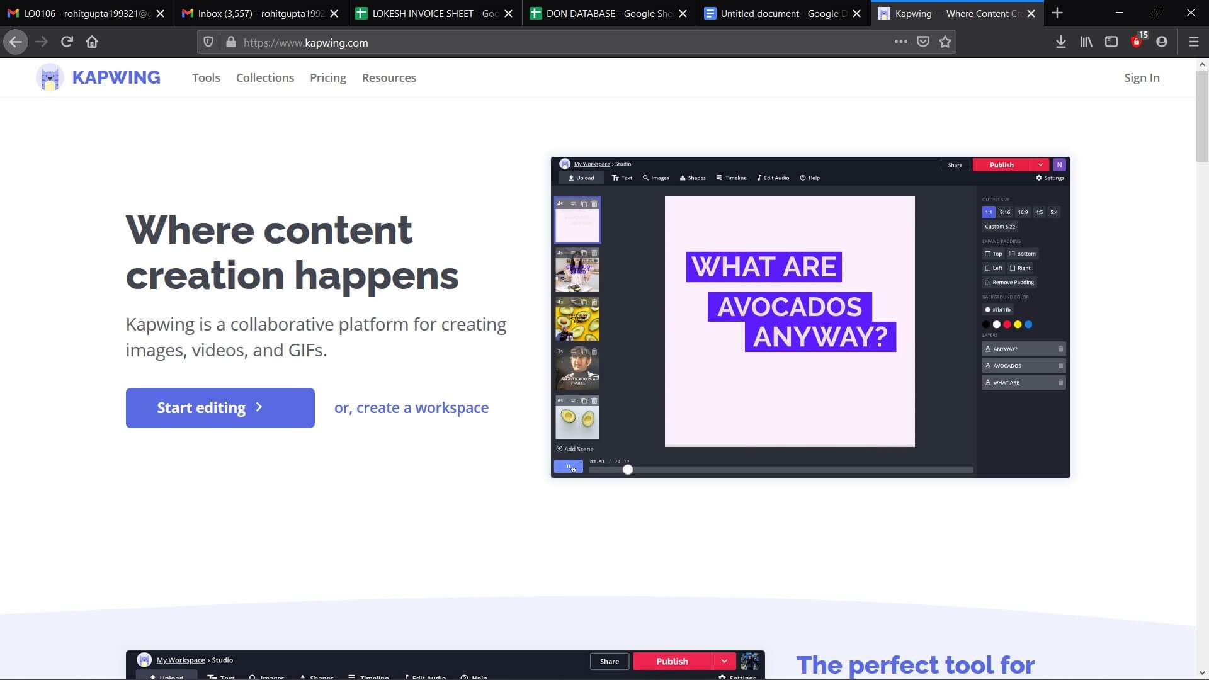Check the Bottom padding checkbox in the preview
This screenshot has width=1209, height=680.
click(x=1013, y=254)
